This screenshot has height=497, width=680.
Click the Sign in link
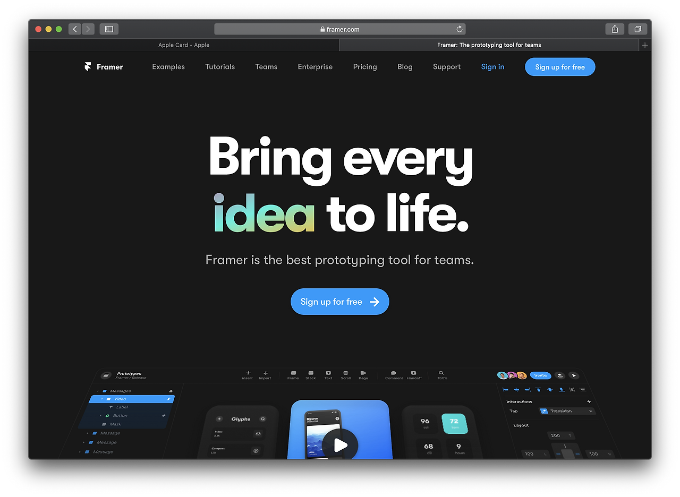[492, 67]
